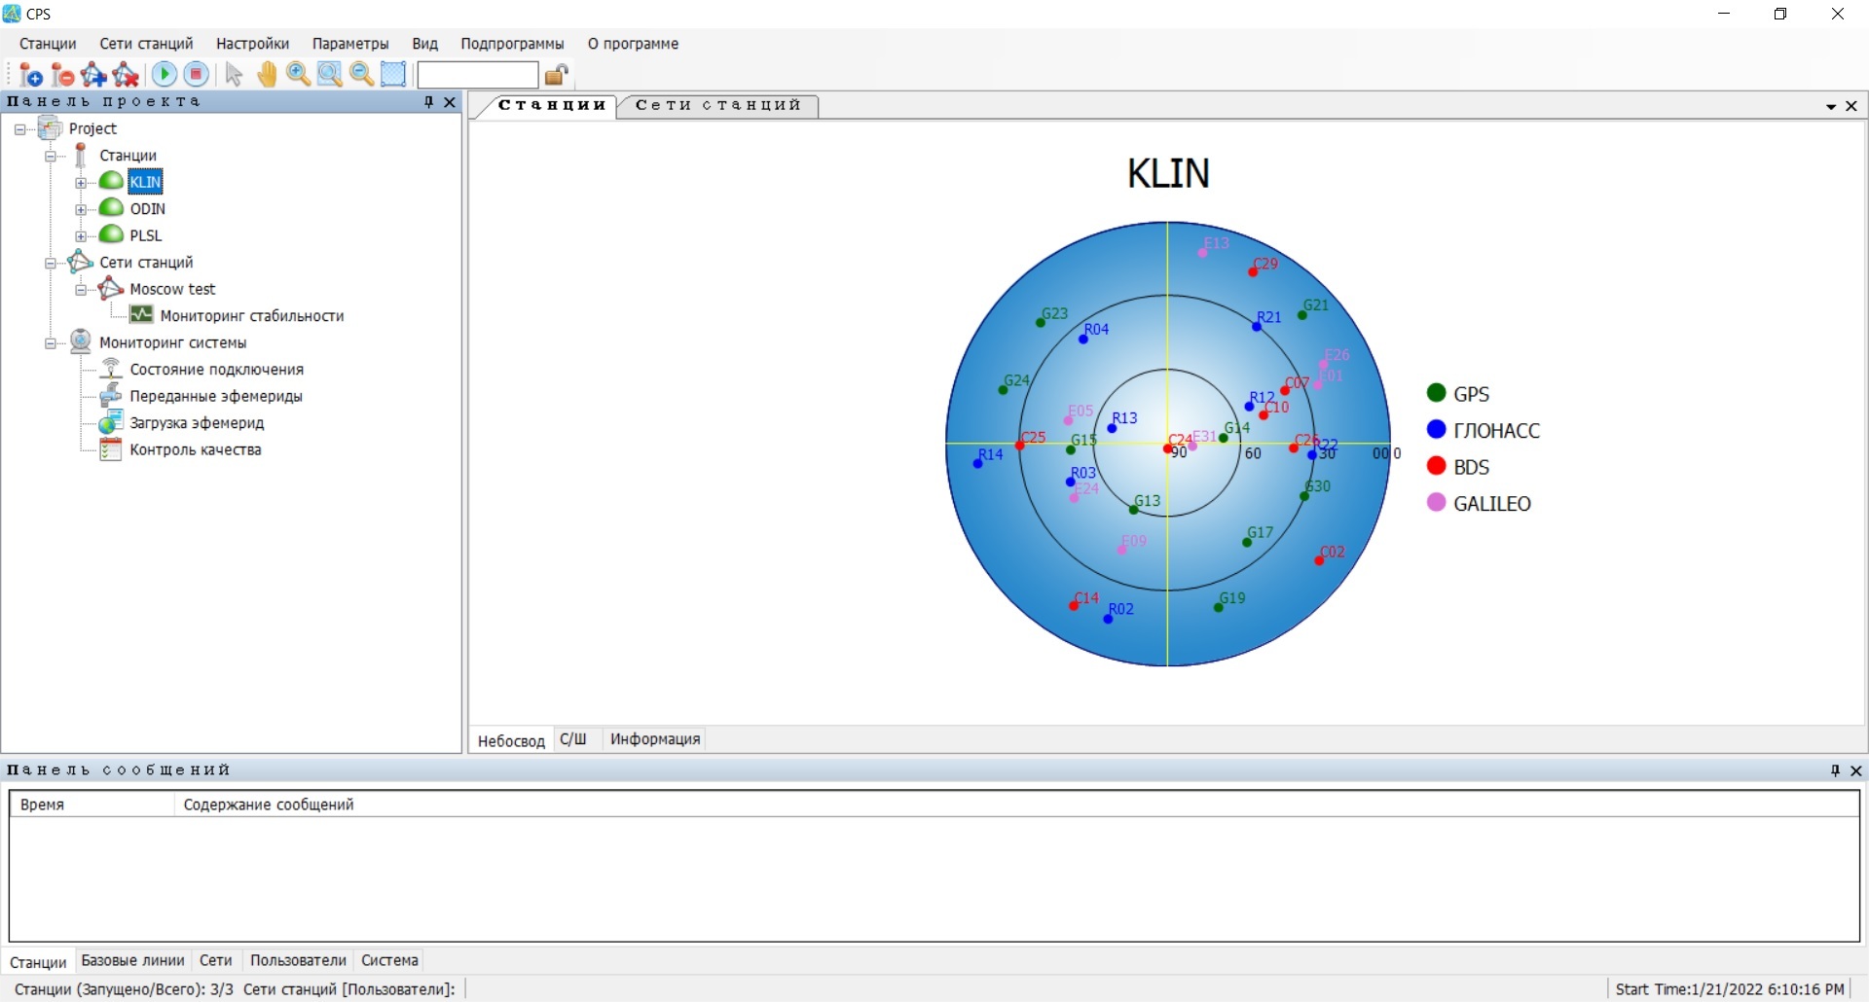Click the add station network icon
This screenshot has width=1869, height=1002.
click(94, 75)
